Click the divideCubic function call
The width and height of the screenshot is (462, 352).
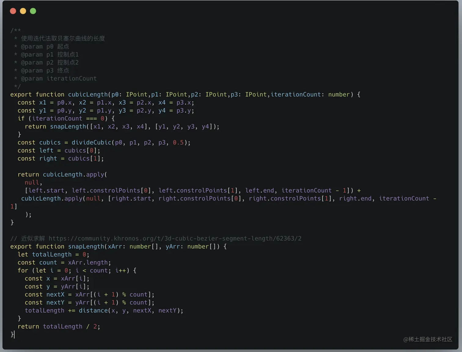pos(92,142)
